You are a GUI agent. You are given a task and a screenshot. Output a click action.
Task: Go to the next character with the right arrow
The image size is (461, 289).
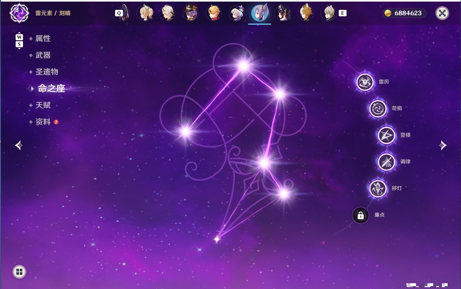tap(443, 145)
